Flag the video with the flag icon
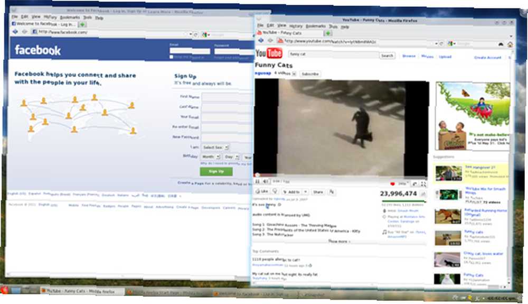 click(x=332, y=192)
